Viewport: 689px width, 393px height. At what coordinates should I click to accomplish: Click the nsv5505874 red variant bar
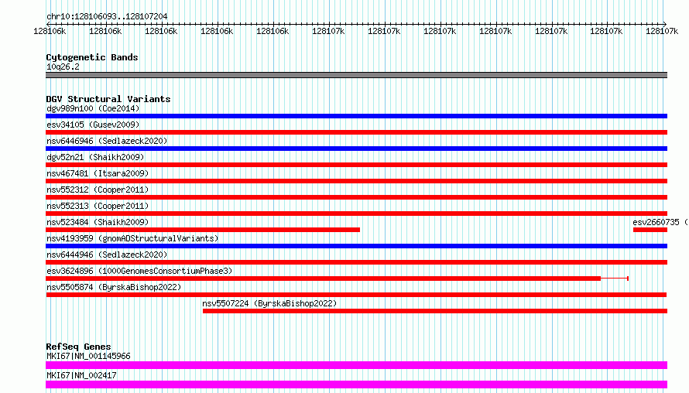(356, 295)
